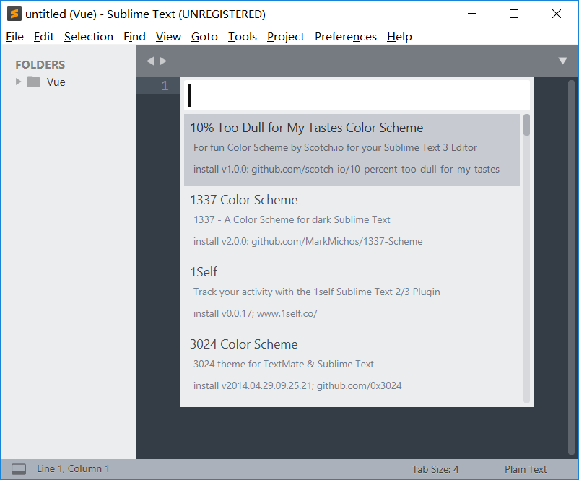Expand the Vue folder in FOLDERS
The height and width of the screenshot is (480, 579).
17,82
